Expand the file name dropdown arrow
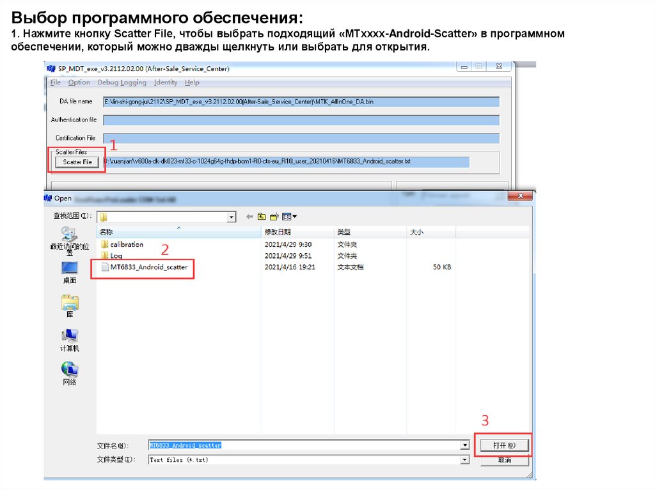This screenshot has width=655, height=490. pos(465,445)
